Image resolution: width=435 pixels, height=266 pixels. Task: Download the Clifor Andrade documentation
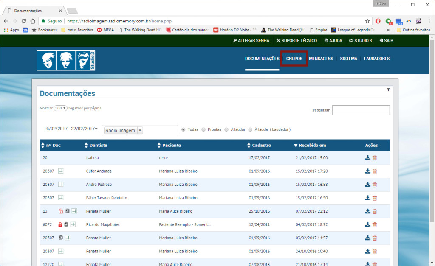(367, 171)
